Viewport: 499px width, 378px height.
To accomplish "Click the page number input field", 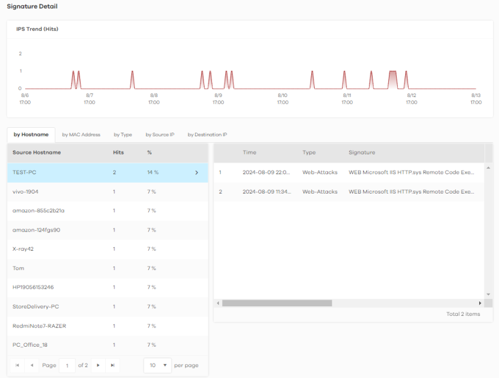I will (x=67, y=365).
